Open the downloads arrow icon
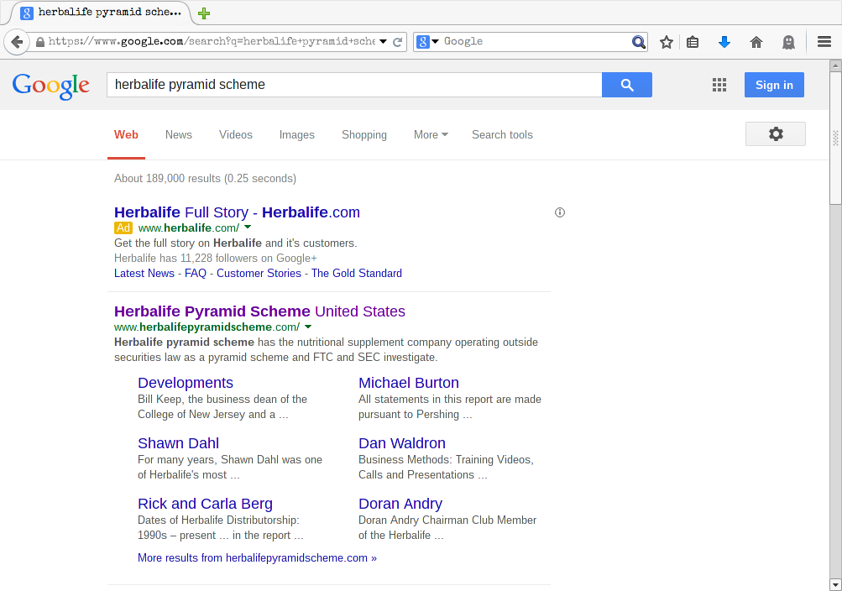Viewport: 842px width, 591px height. [724, 42]
